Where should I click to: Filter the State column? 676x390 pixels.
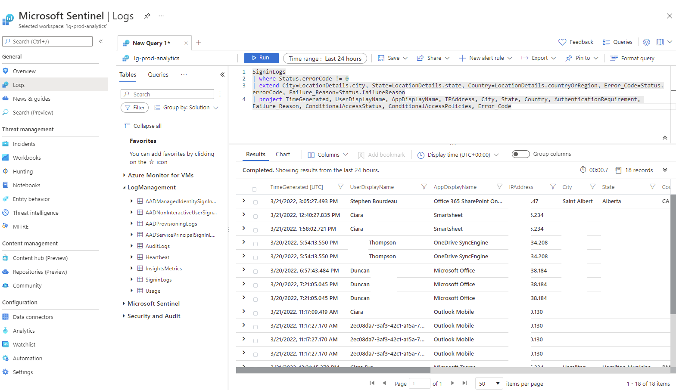[x=652, y=186]
